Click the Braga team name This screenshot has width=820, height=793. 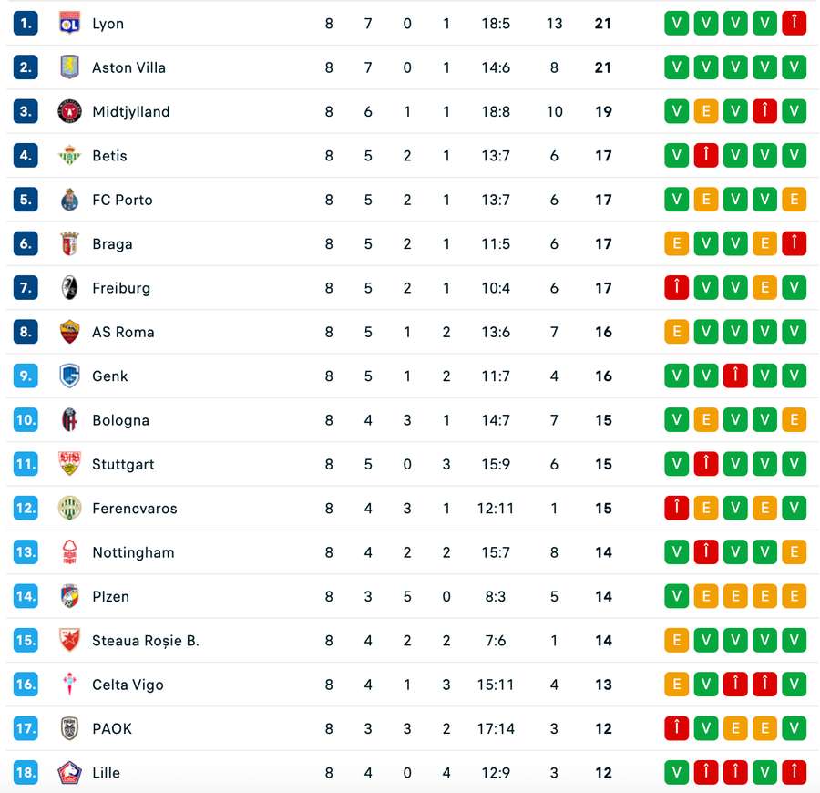click(113, 243)
